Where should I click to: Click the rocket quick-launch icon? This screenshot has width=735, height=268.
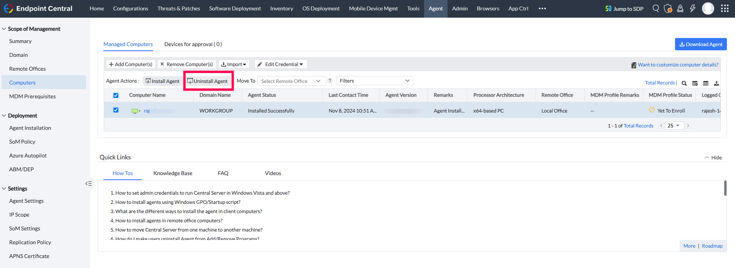[x=680, y=8]
